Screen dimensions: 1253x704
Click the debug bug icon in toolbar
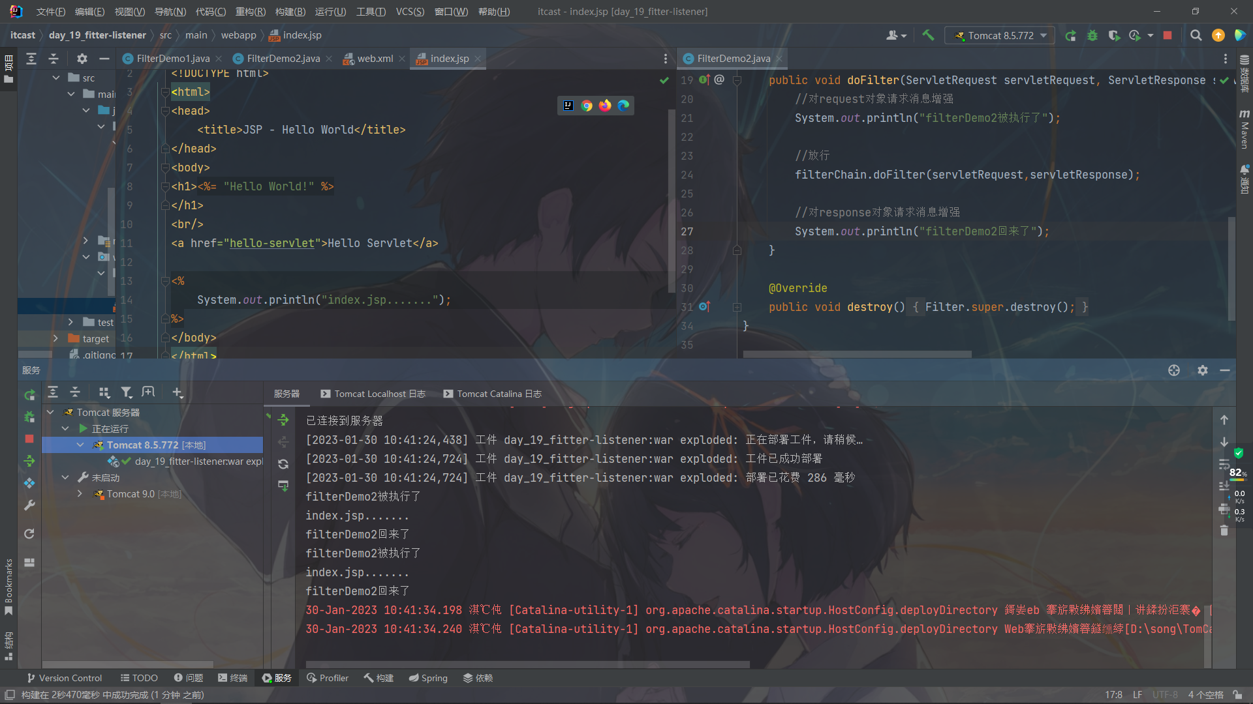pyautogui.click(x=1092, y=35)
